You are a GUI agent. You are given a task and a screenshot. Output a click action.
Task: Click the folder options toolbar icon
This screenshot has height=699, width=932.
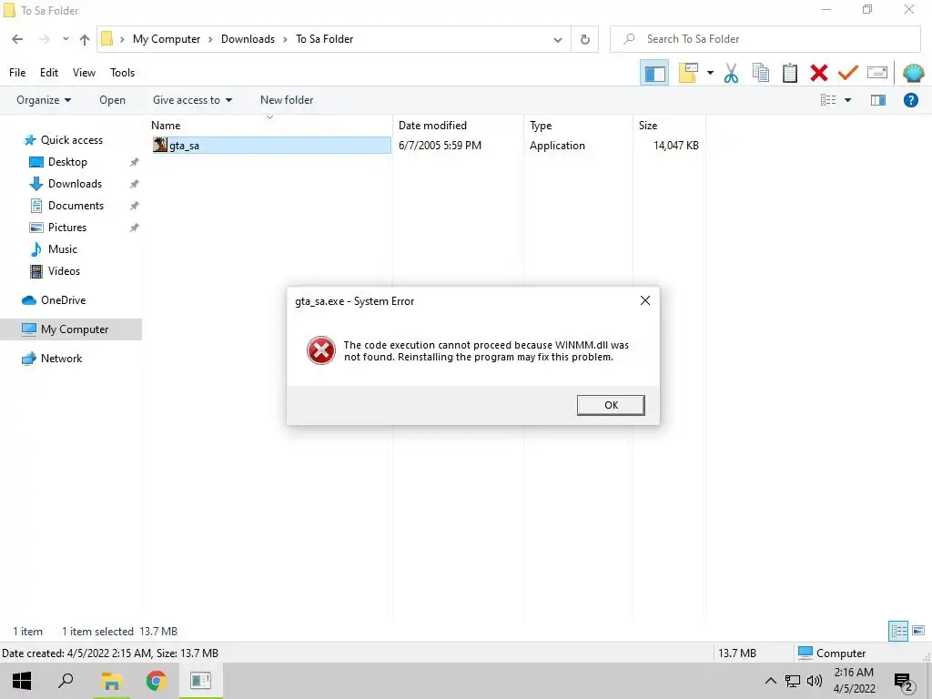click(x=688, y=73)
